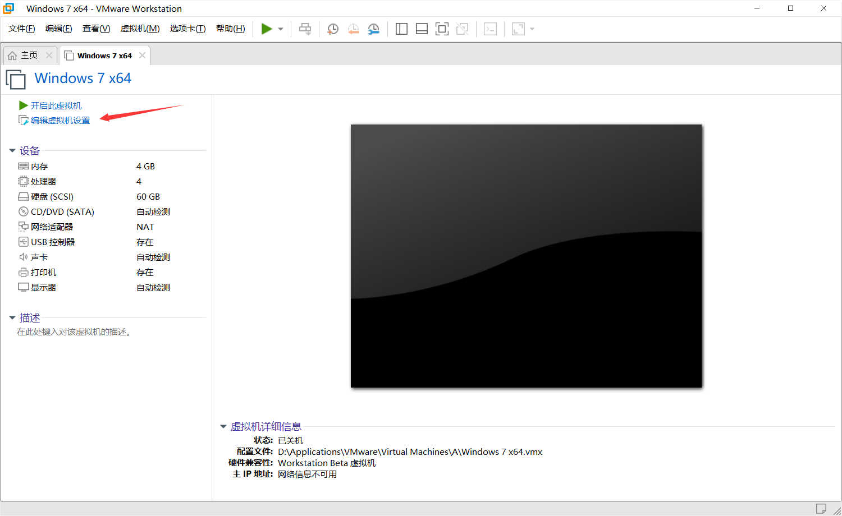Click the send Ctrl+Alt+Del toolbar icon

click(305, 29)
